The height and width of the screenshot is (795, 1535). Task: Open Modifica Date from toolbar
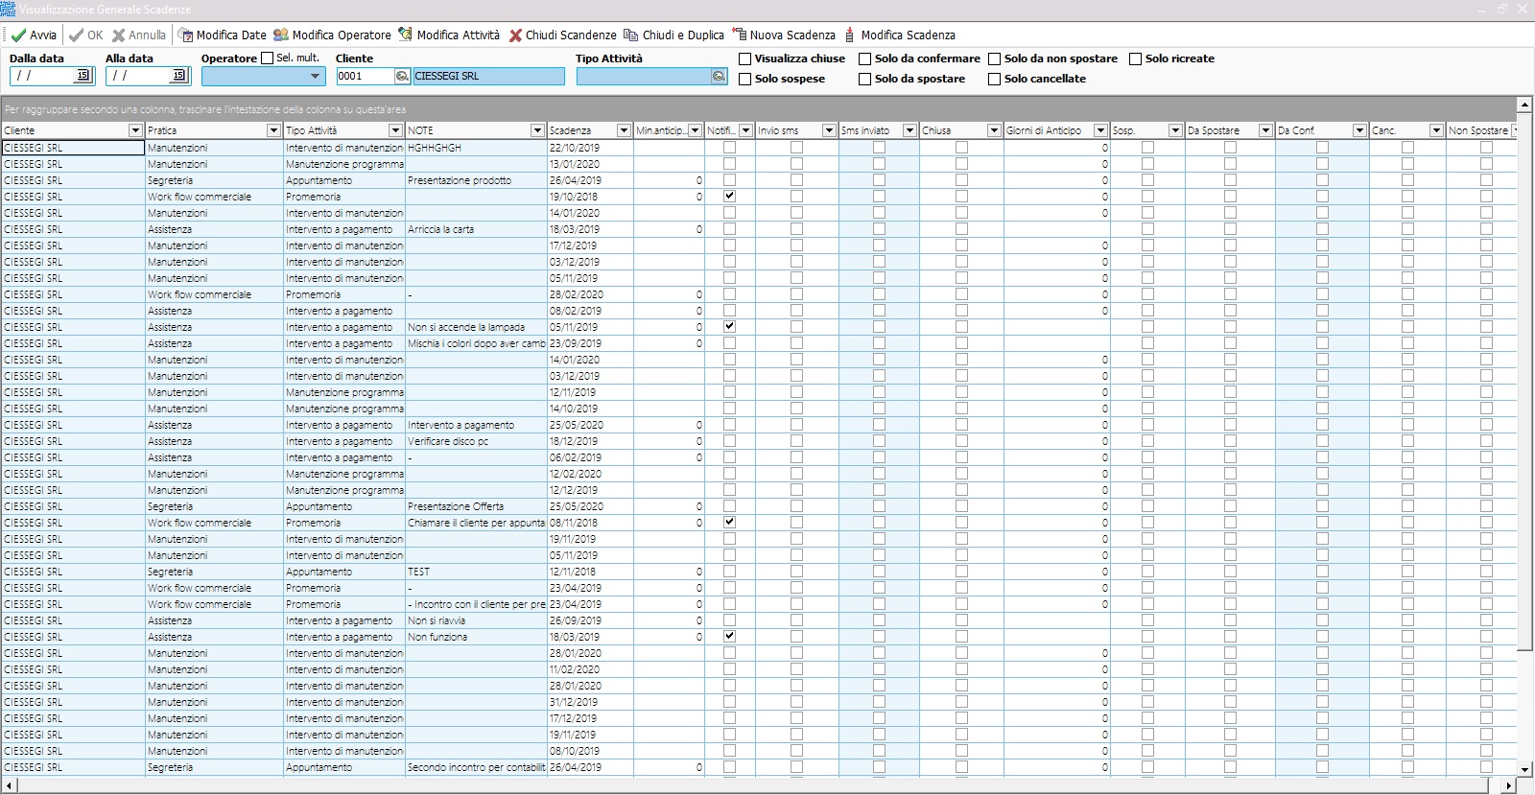tap(223, 35)
